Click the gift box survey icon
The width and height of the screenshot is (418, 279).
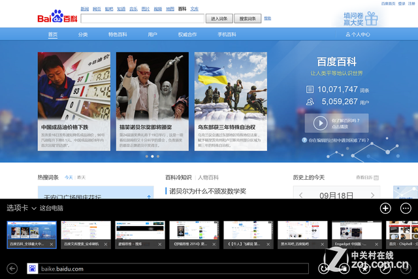pos(372,19)
